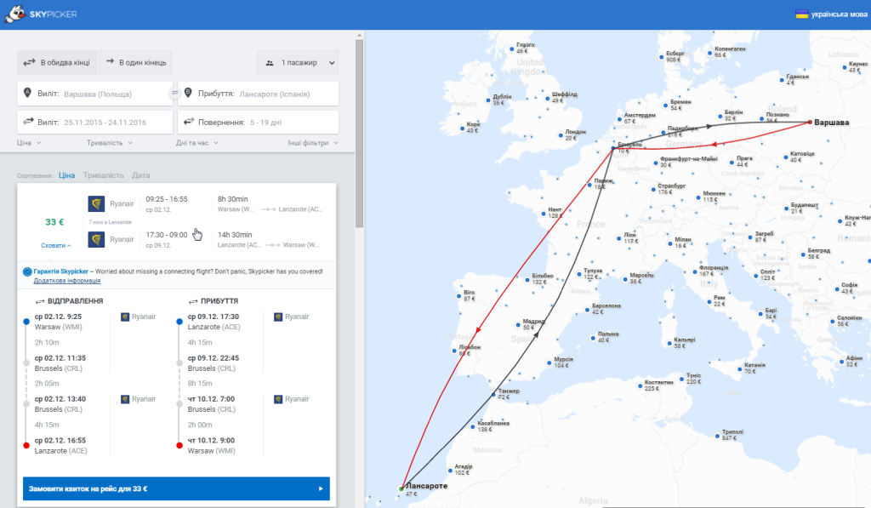This screenshot has height=508, width=871.
Task: Click the Ryanair logo on return 17:30 flight
Action: tap(96, 240)
